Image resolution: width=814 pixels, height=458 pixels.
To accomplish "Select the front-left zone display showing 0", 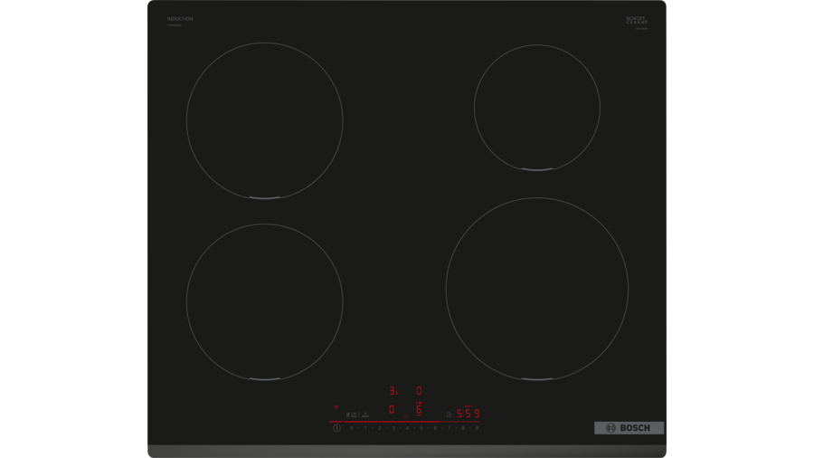I will point(392,409).
